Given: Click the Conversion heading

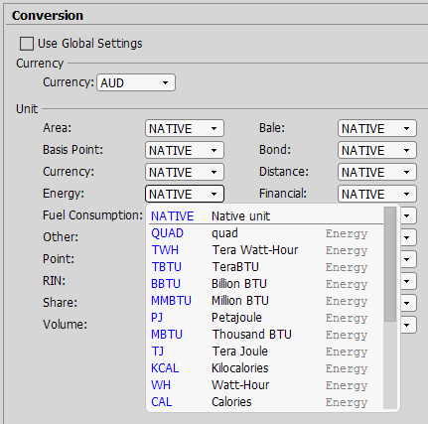Looking at the screenshot, I should (48, 16).
